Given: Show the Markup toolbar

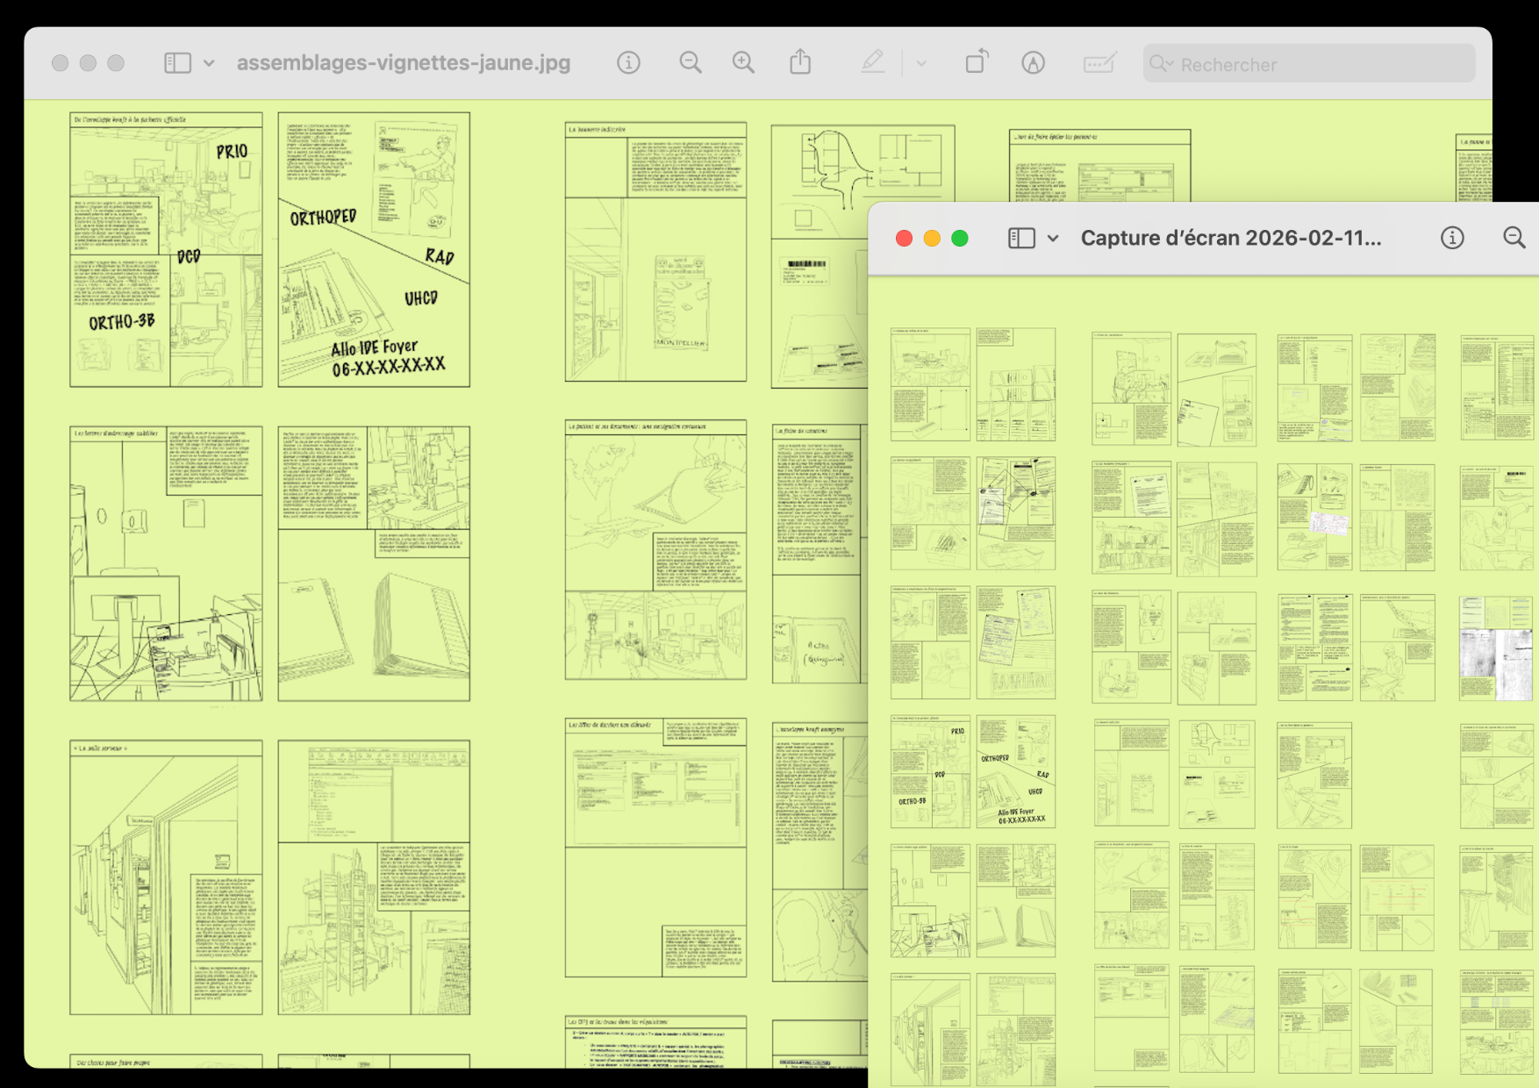Looking at the screenshot, I should [x=1034, y=63].
